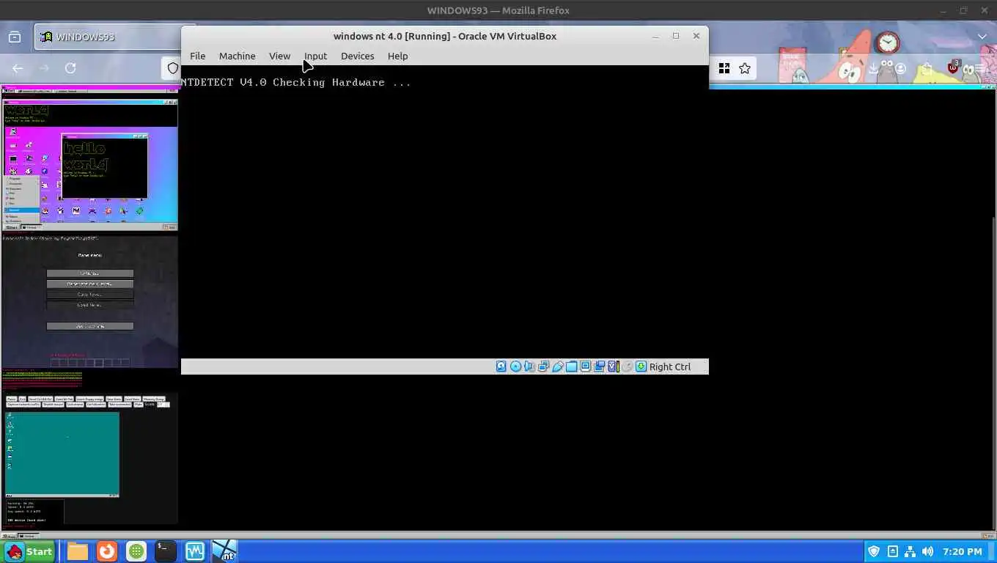
Task: Open Firefox recent tabs view icon
Action: pyautogui.click(x=14, y=37)
